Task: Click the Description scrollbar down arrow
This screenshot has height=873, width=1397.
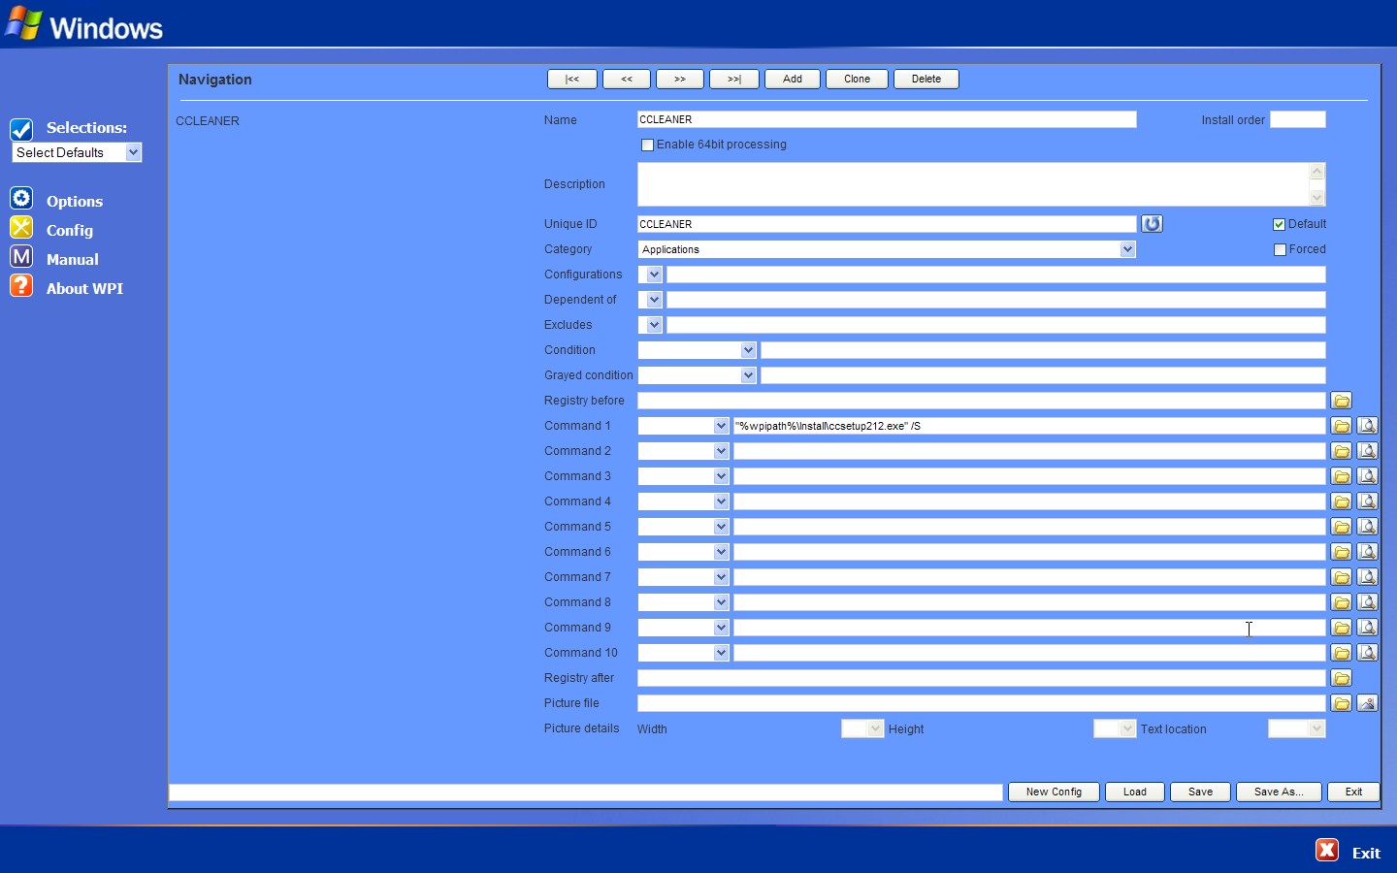Action: (x=1316, y=198)
